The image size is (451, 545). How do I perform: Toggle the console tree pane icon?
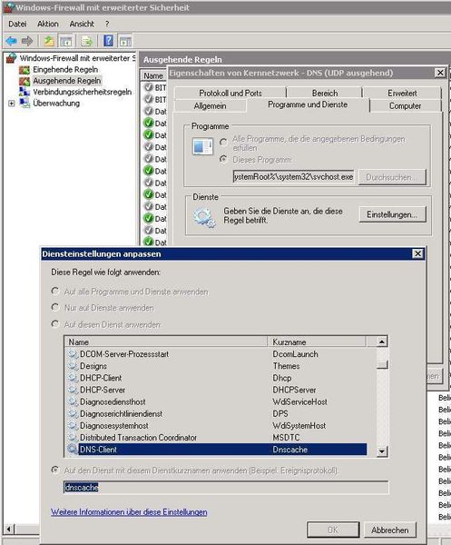(65, 41)
